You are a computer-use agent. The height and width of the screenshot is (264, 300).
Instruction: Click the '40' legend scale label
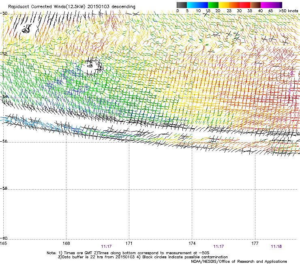260,11
